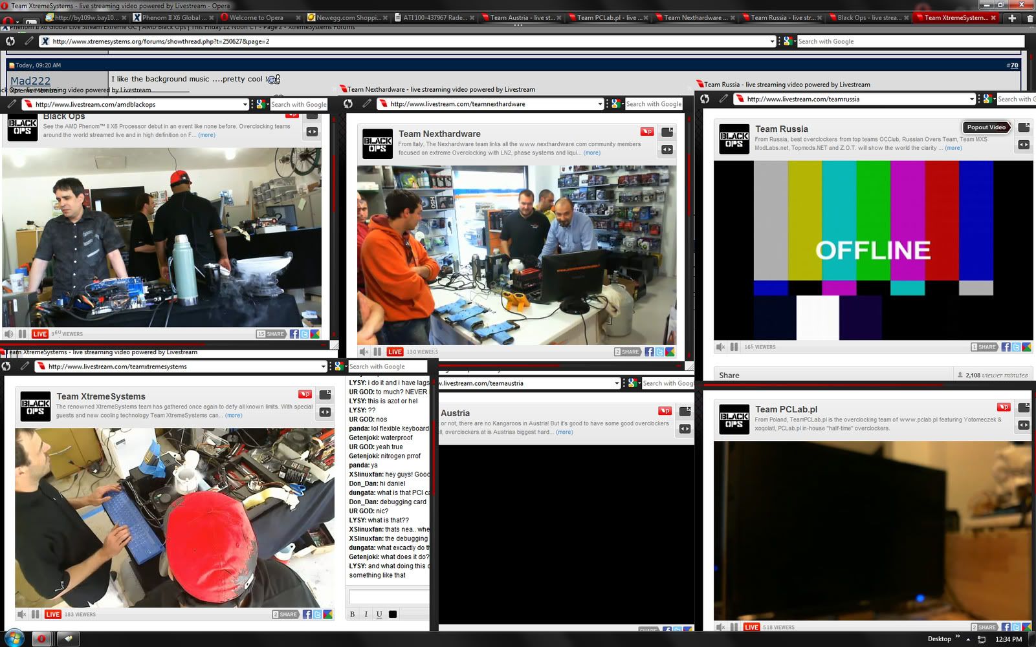Unmute the Team Nexthardware stream
The height and width of the screenshot is (647, 1036).
coord(364,352)
